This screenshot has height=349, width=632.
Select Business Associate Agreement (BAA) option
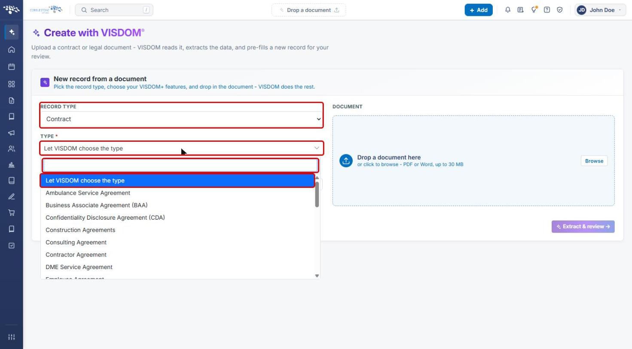click(x=177, y=205)
